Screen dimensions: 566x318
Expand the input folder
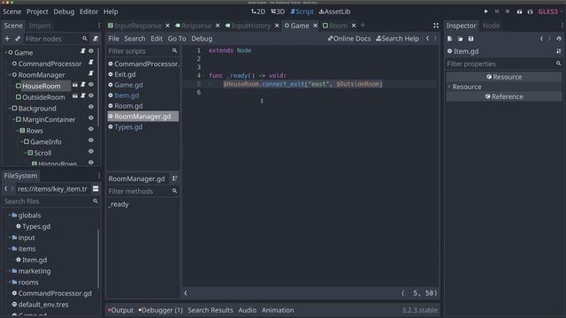[10, 238]
